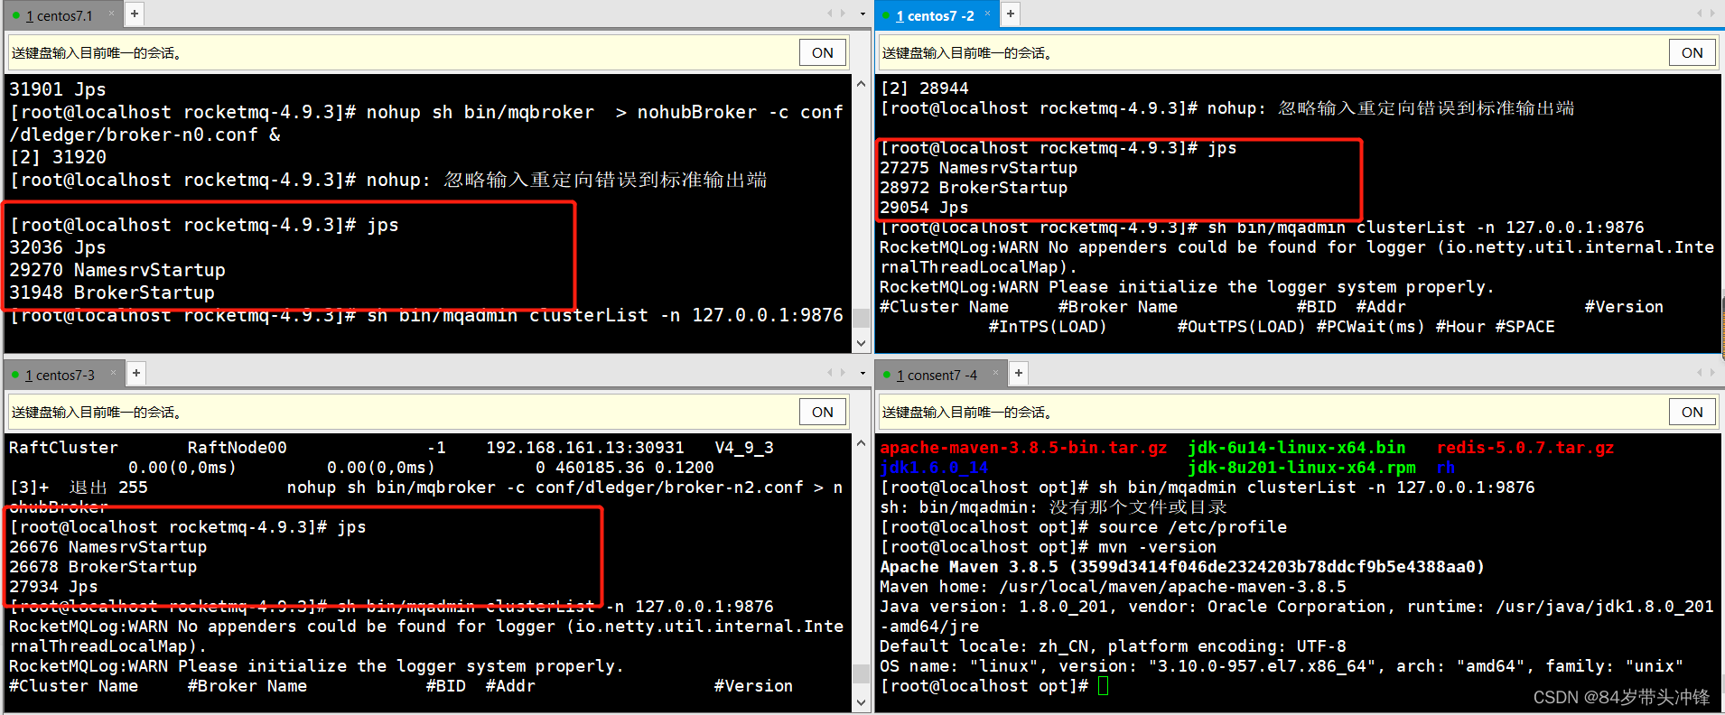Close the consent7 -4 tab with its x icon
1725x715 pixels.
pyautogui.click(x=996, y=373)
